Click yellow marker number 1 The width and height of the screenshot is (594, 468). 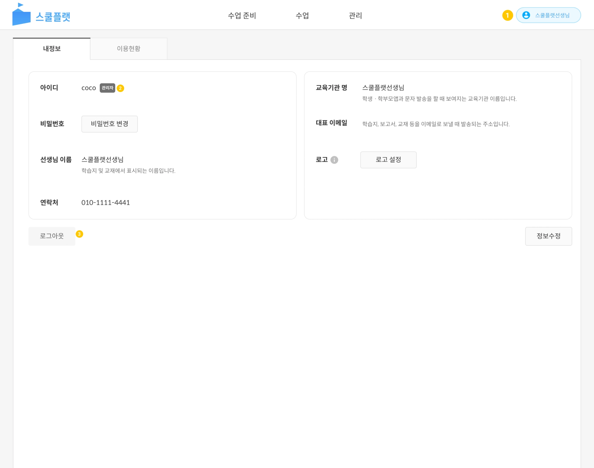click(x=507, y=15)
